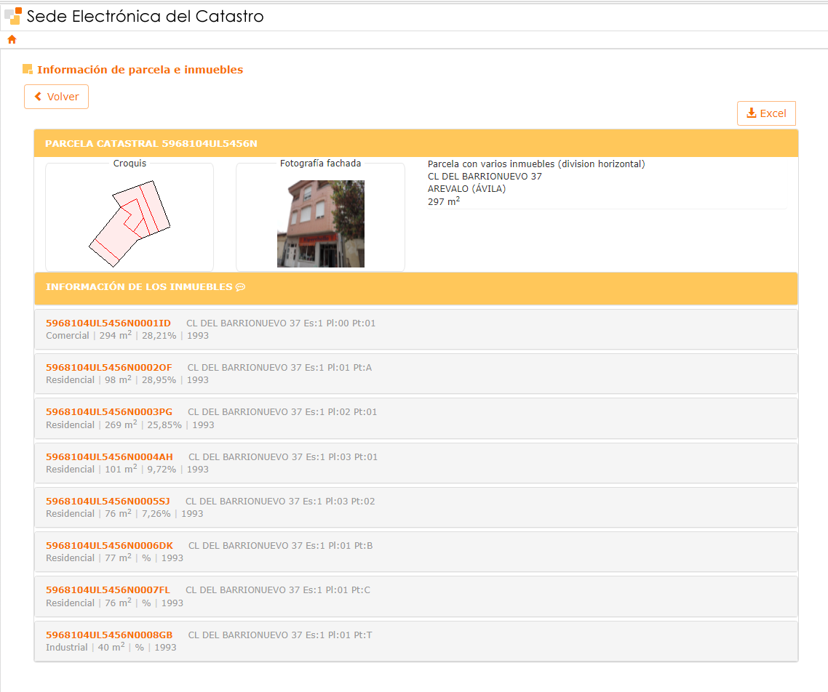The height and width of the screenshot is (692, 828).
Task: Open property 5968104UL5456N0004AH
Action: click(x=110, y=457)
